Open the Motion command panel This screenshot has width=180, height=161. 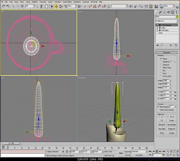(x=168, y=12)
